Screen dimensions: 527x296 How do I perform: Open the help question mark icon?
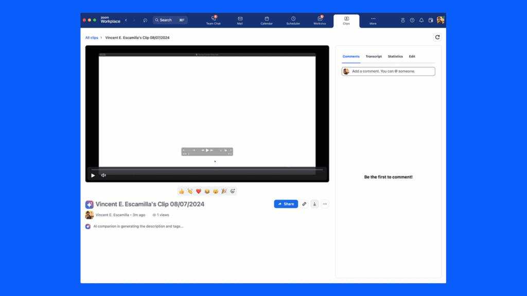(x=412, y=20)
